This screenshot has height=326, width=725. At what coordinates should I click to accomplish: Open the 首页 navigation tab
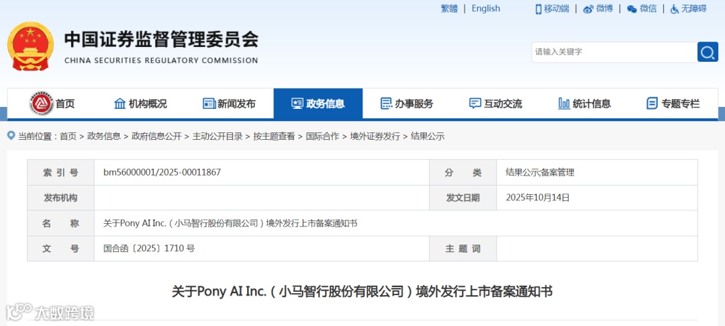[x=52, y=104]
